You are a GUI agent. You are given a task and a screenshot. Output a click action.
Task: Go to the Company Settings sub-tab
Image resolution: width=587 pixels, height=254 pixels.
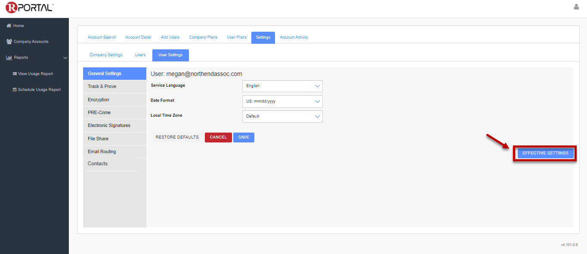coord(106,55)
